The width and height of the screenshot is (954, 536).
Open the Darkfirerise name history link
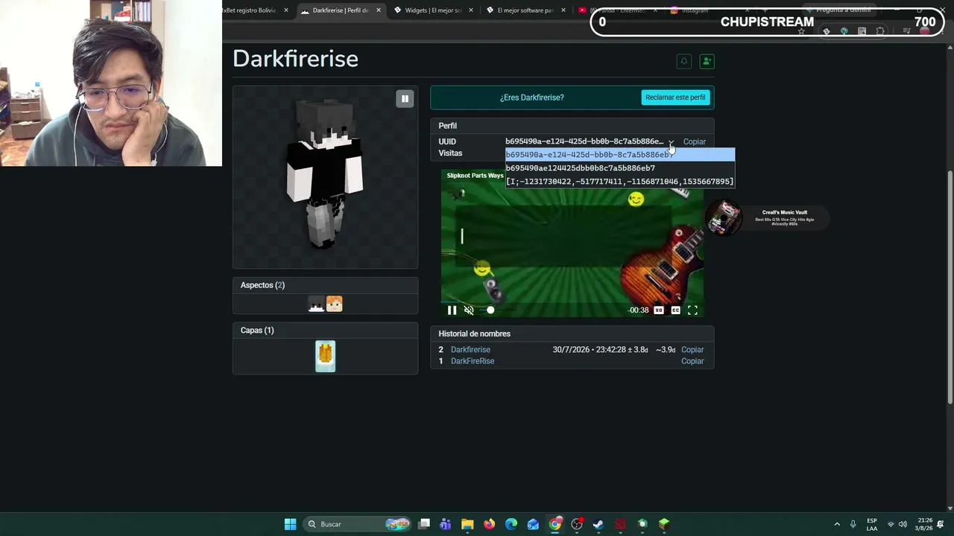tap(470, 350)
